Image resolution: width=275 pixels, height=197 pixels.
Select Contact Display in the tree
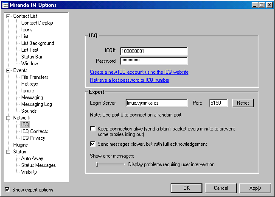[37, 23]
